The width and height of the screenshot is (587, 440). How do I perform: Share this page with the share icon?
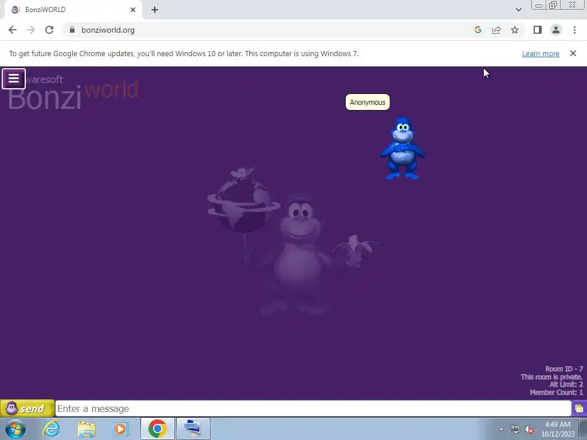496,30
